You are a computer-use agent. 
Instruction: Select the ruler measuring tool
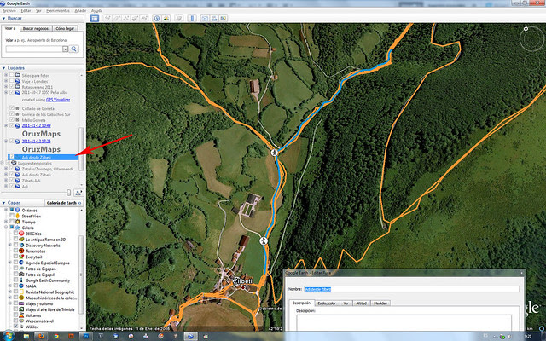pos(192,19)
